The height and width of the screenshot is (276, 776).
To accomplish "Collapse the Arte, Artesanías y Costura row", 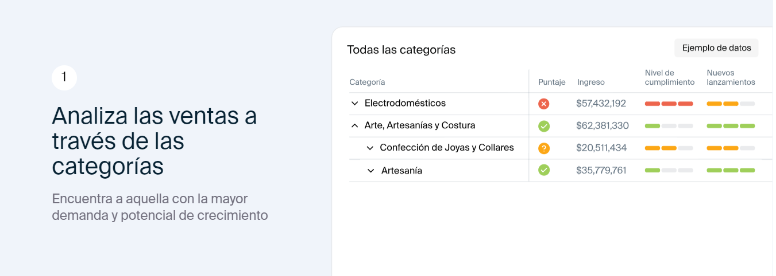I will [x=354, y=125].
